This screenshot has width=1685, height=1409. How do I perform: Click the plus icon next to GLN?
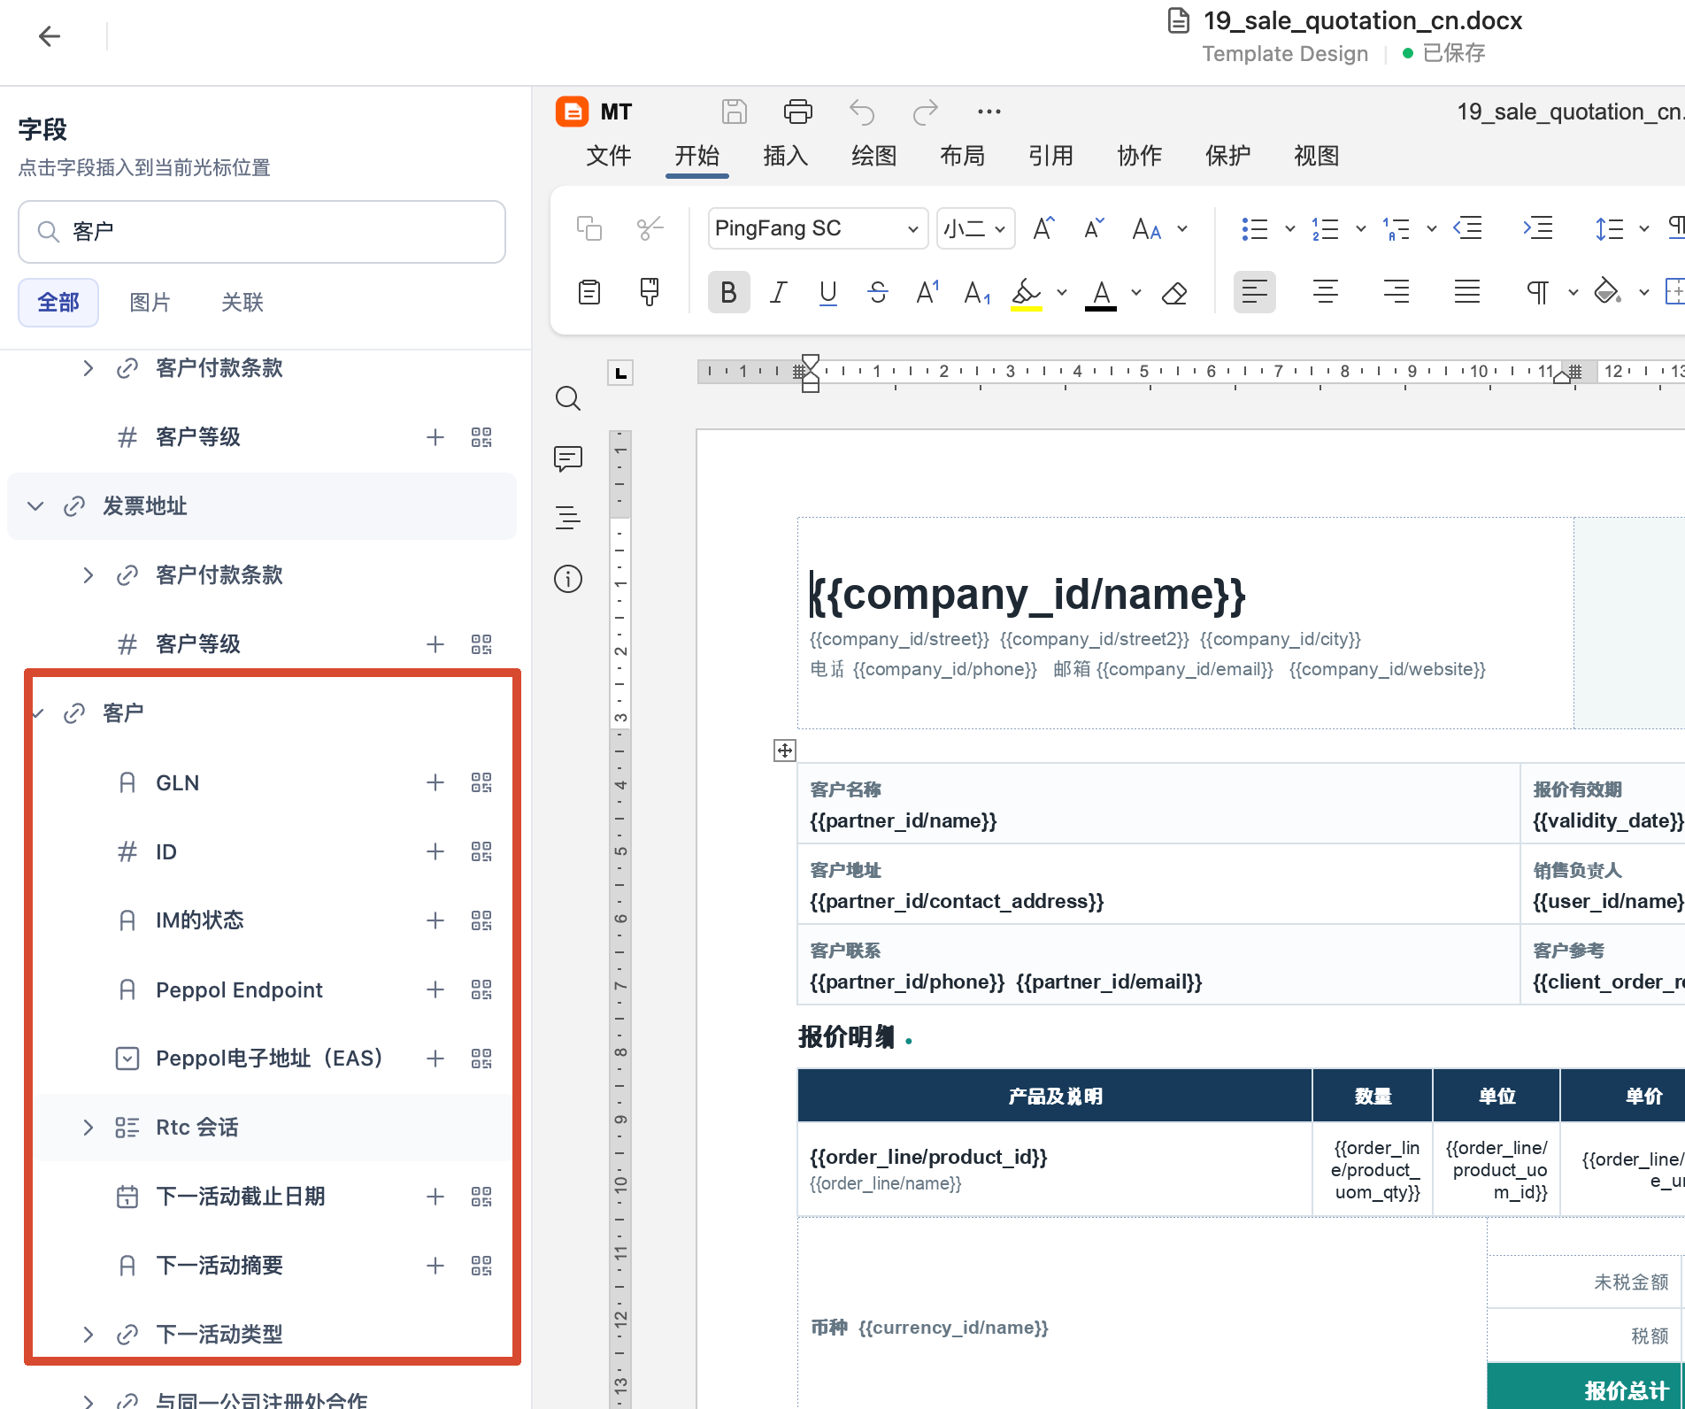click(x=435, y=782)
